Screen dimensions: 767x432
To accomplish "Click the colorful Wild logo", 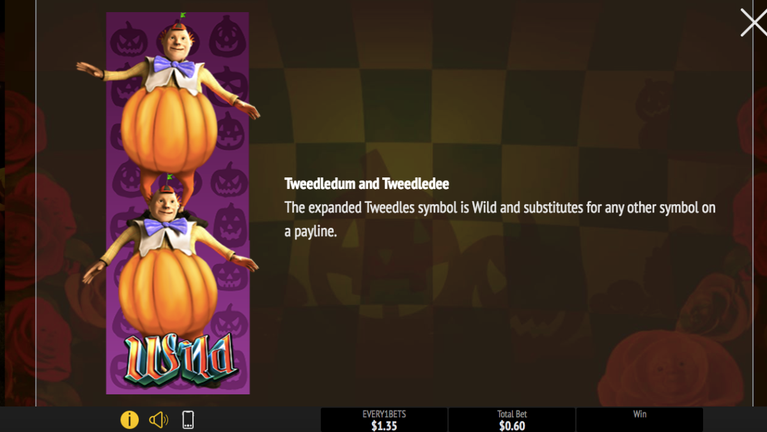I will click(x=181, y=359).
